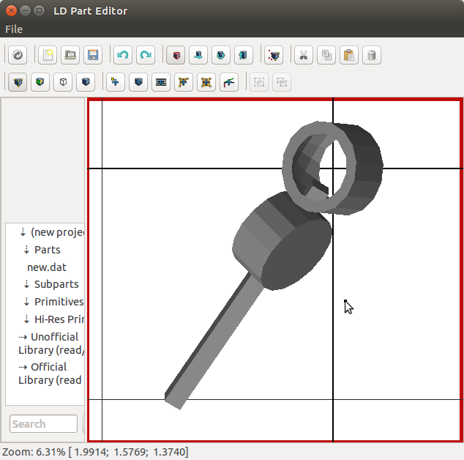The height and width of the screenshot is (460, 464).
Task: Click the Paste clipboard icon
Action: (x=349, y=55)
